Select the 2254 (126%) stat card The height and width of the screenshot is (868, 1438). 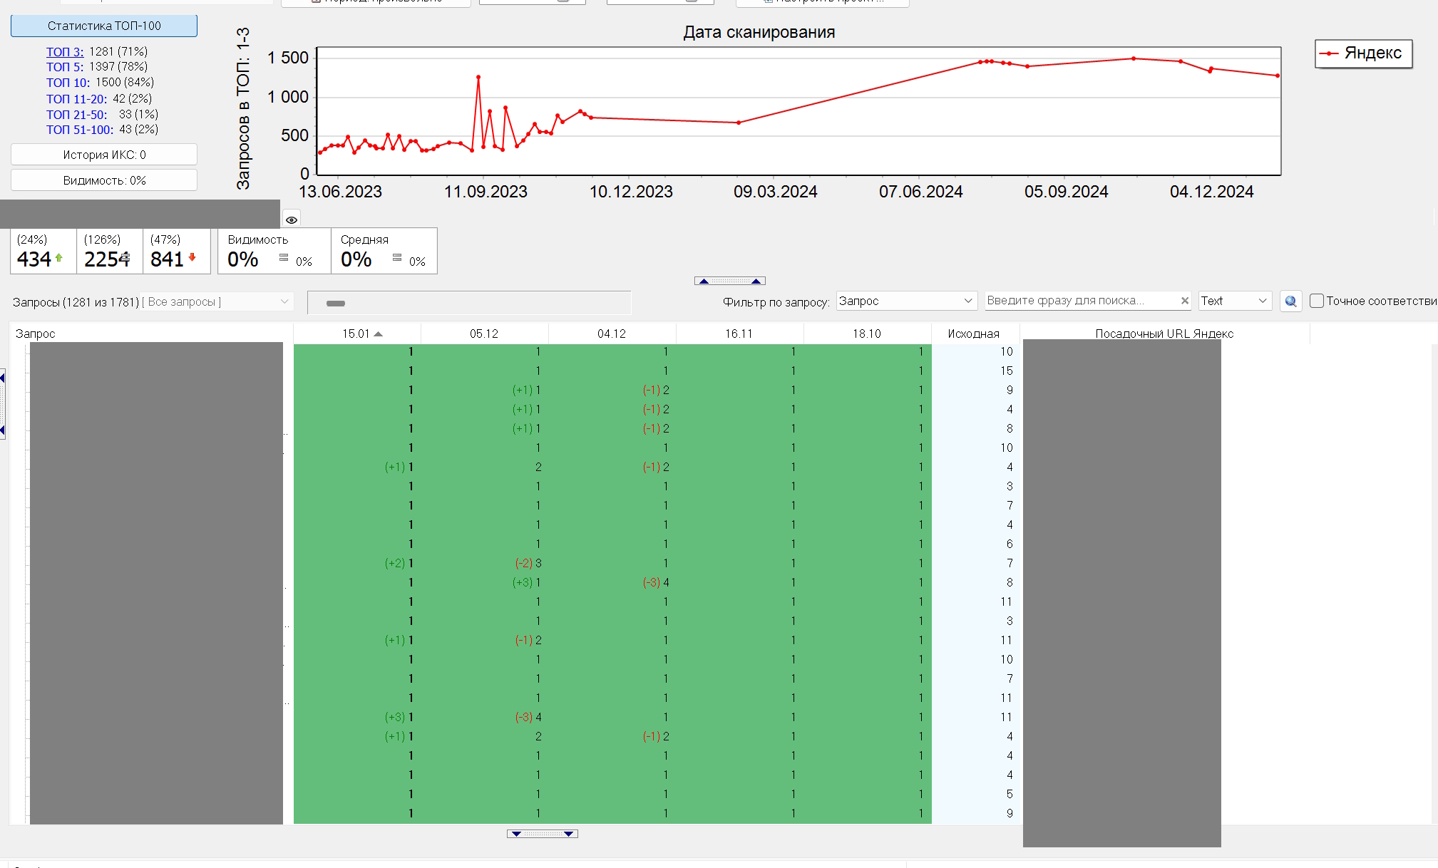(110, 251)
